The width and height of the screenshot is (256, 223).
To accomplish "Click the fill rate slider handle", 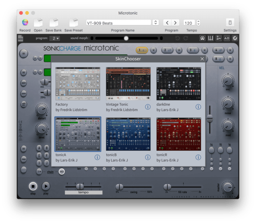I will pos(168,187).
